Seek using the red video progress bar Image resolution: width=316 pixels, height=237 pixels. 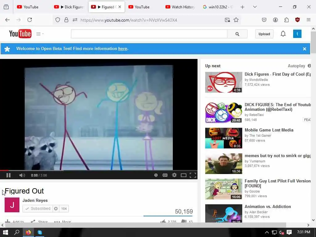click(99, 170)
